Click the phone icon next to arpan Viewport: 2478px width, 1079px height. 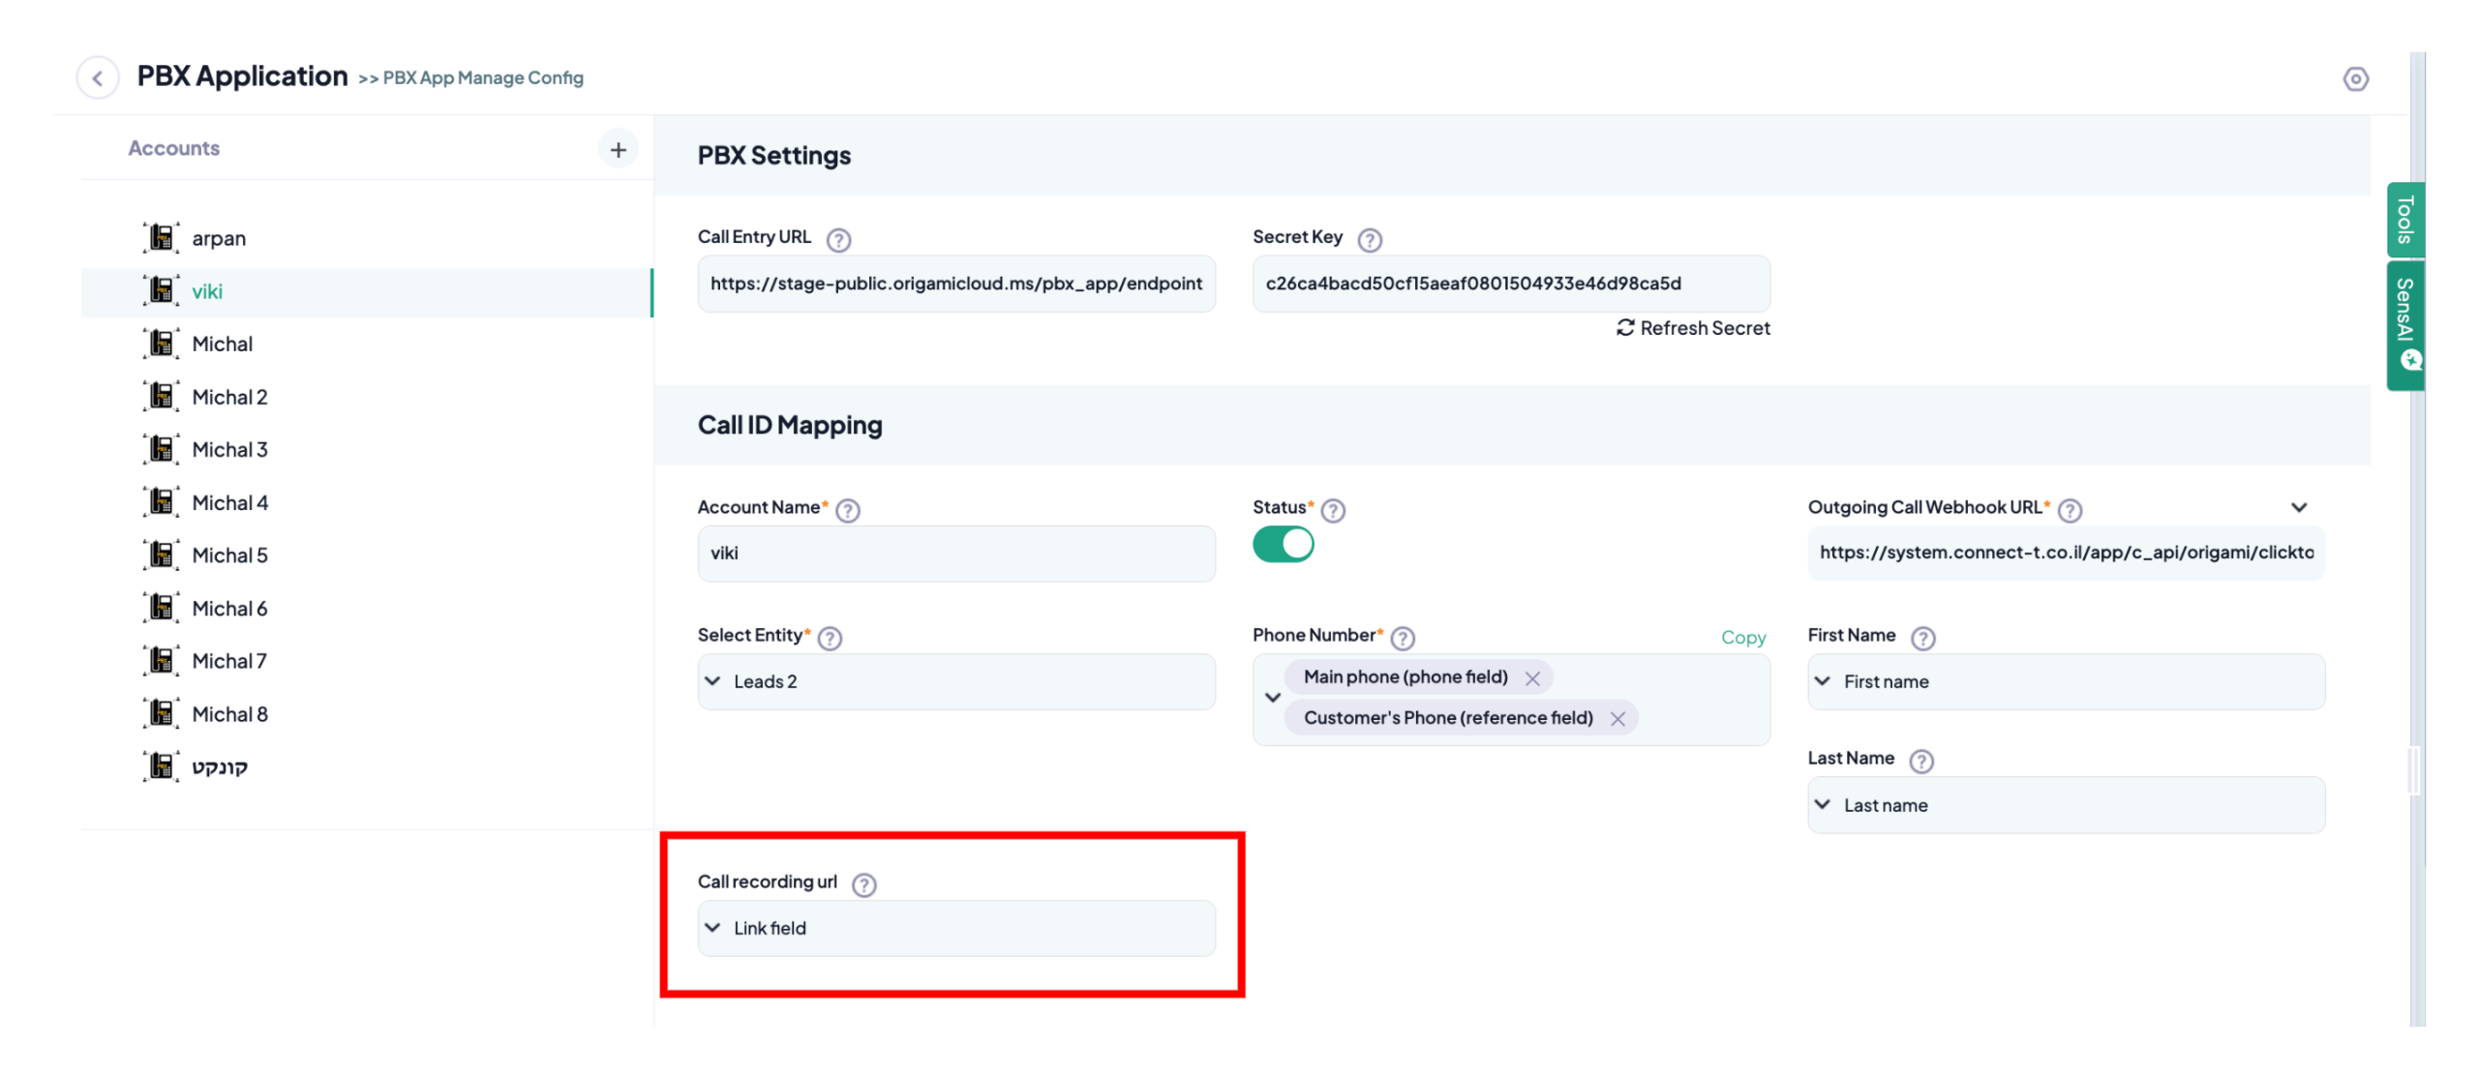161,236
